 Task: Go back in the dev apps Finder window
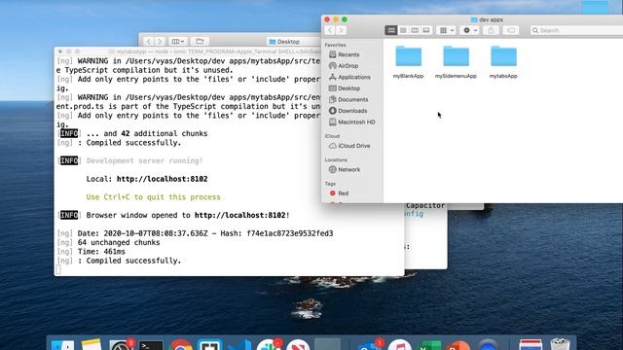[x=330, y=30]
